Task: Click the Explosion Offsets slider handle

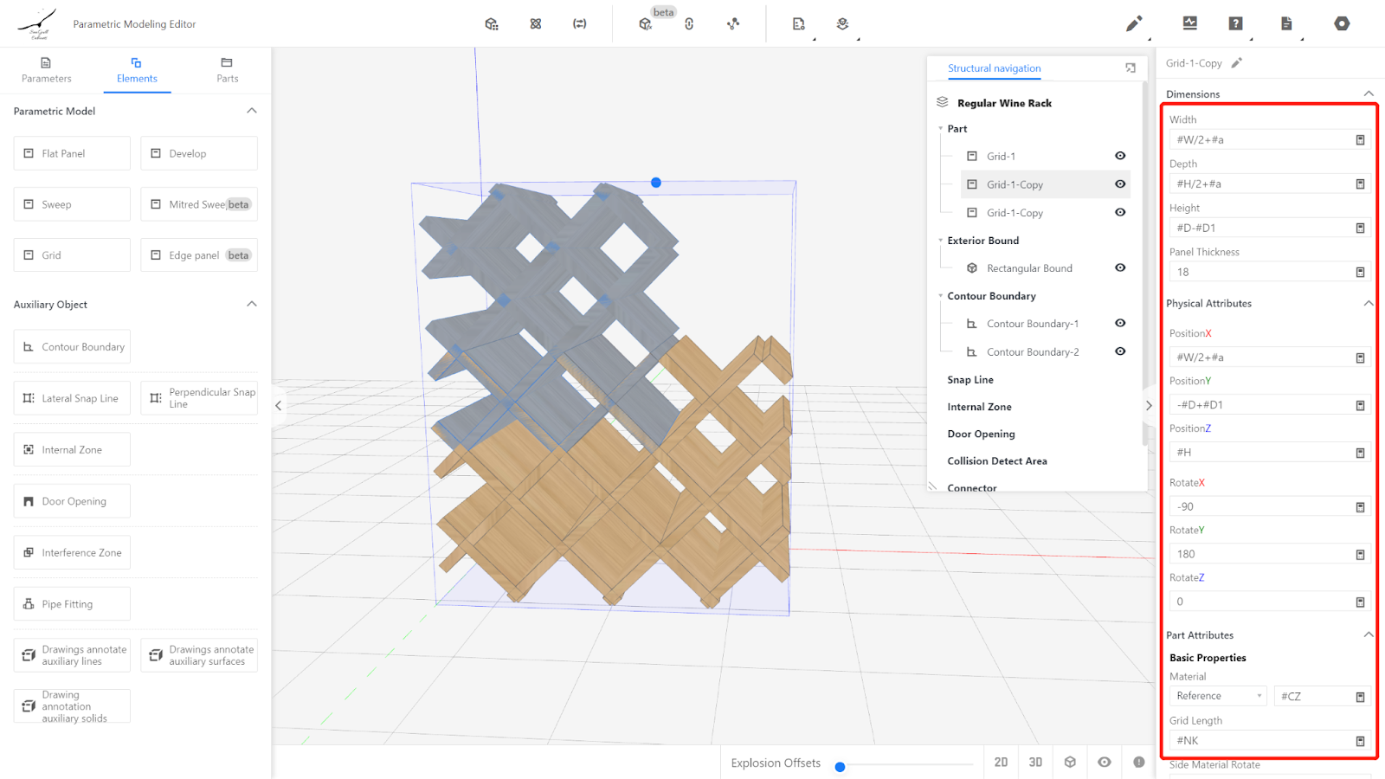Action: pos(840,767)
